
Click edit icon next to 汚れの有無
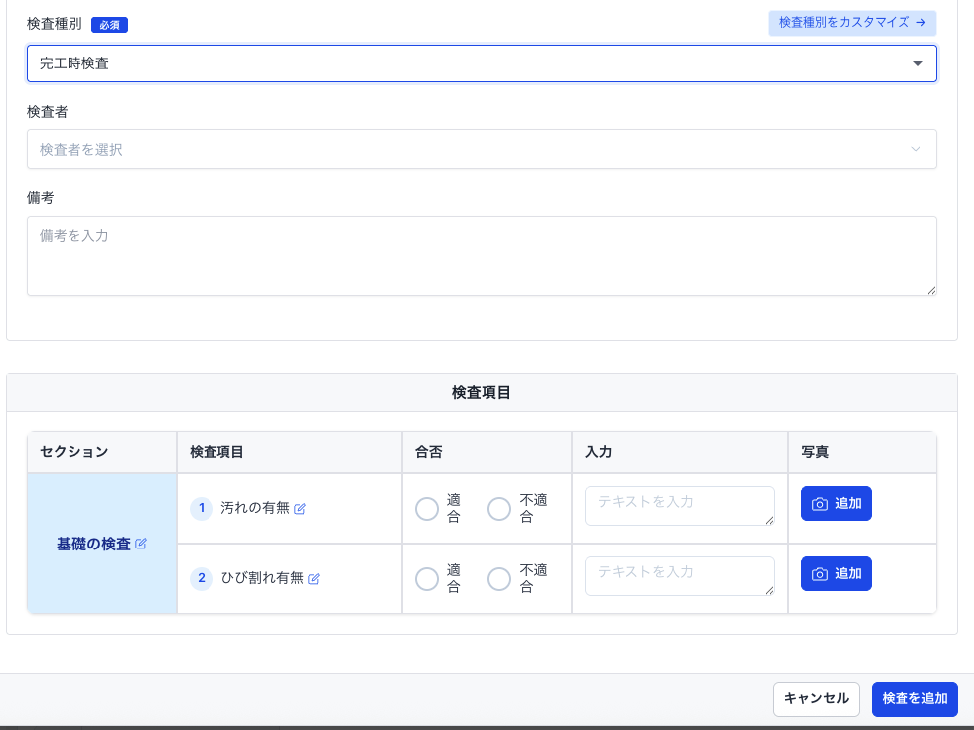tap(300, 509)
